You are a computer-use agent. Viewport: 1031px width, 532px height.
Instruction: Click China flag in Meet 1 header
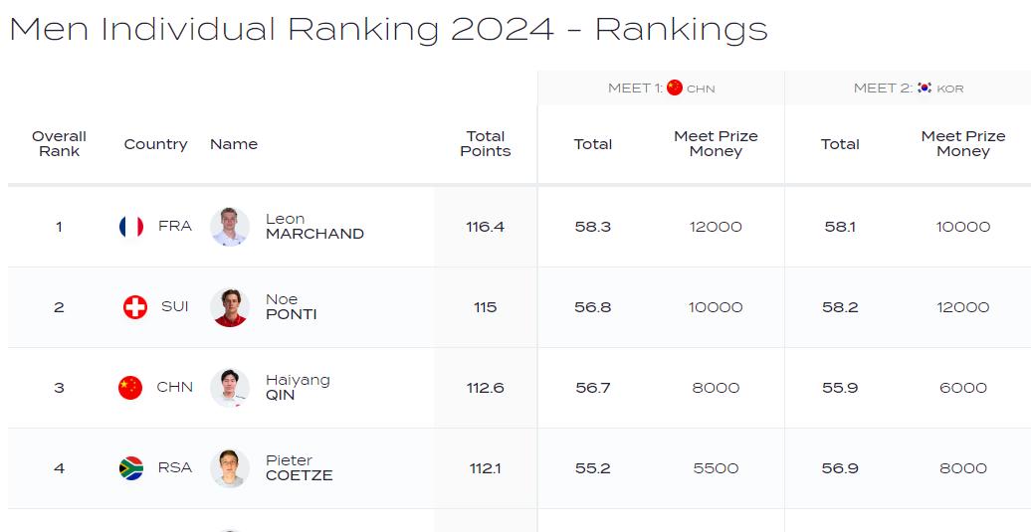[x=675, y=88]
